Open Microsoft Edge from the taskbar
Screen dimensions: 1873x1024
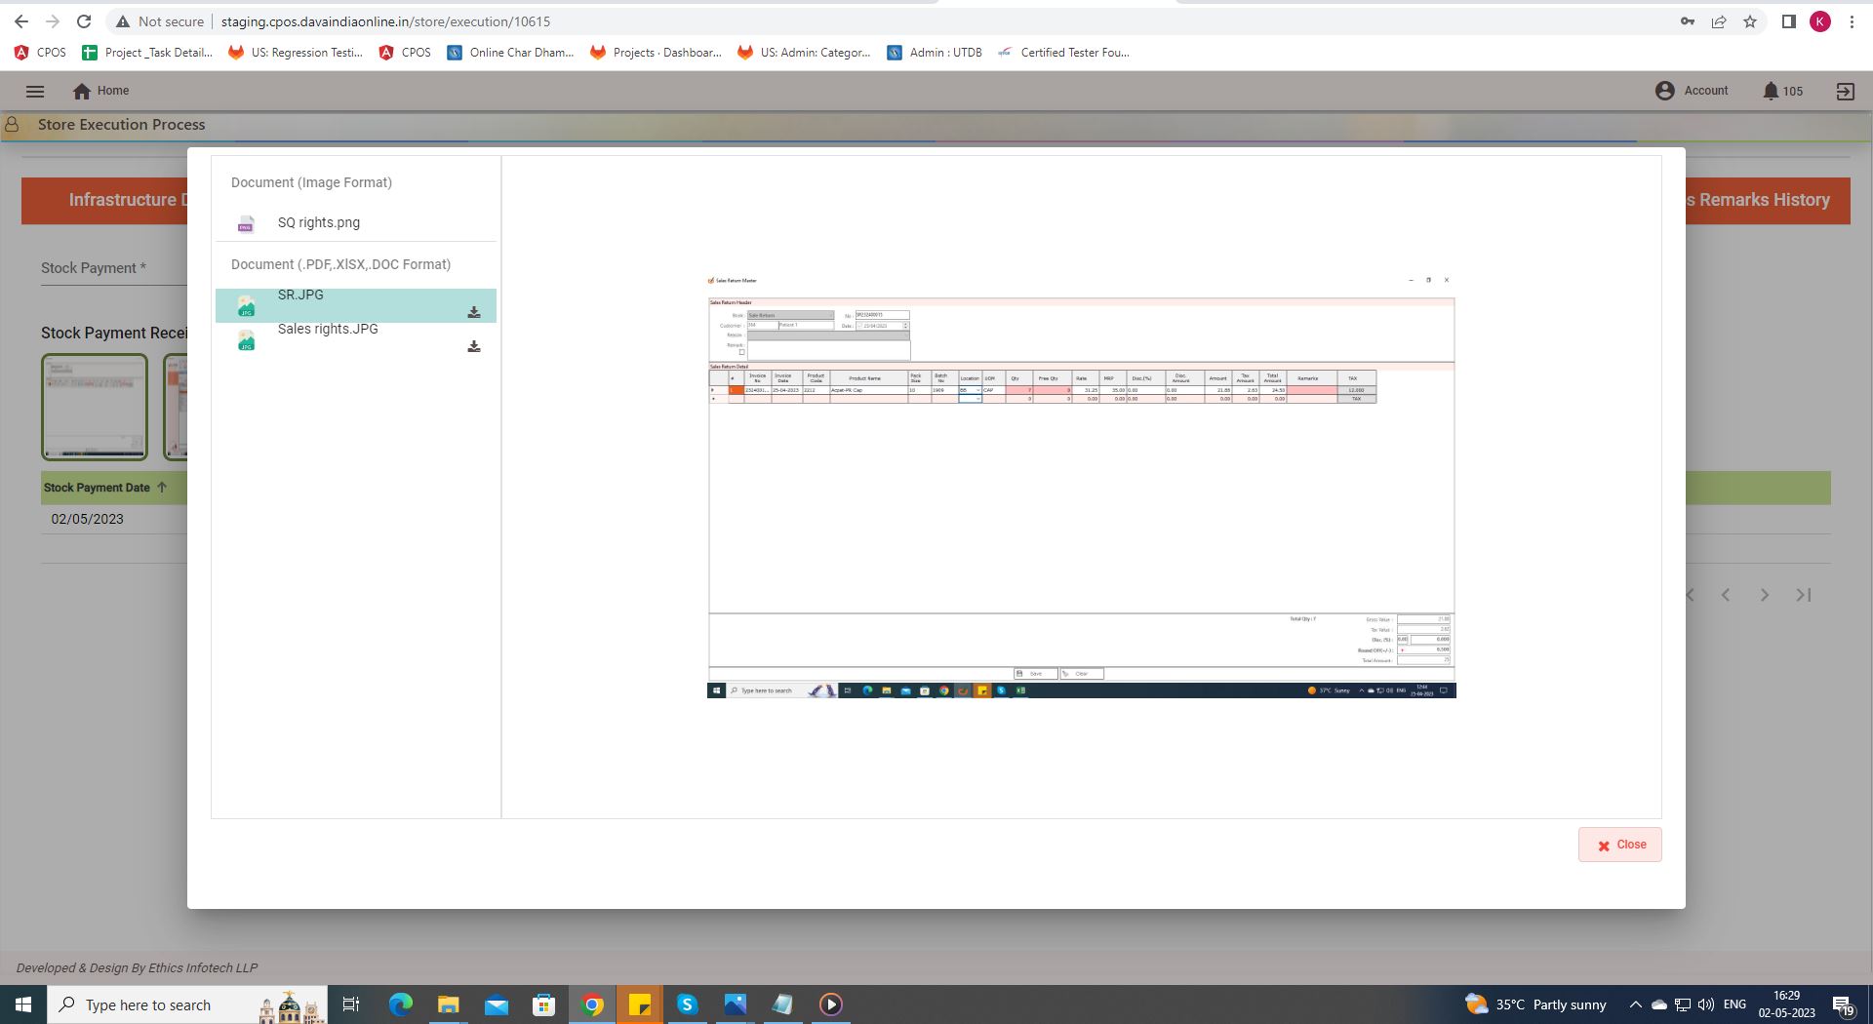400,1004
